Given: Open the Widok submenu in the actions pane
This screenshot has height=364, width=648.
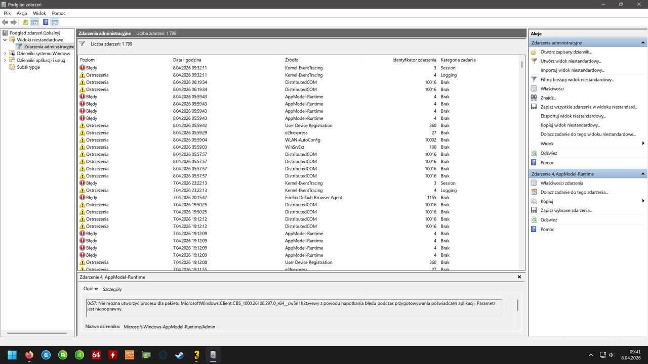Looking at the screenshot, I should pos(587,144).
